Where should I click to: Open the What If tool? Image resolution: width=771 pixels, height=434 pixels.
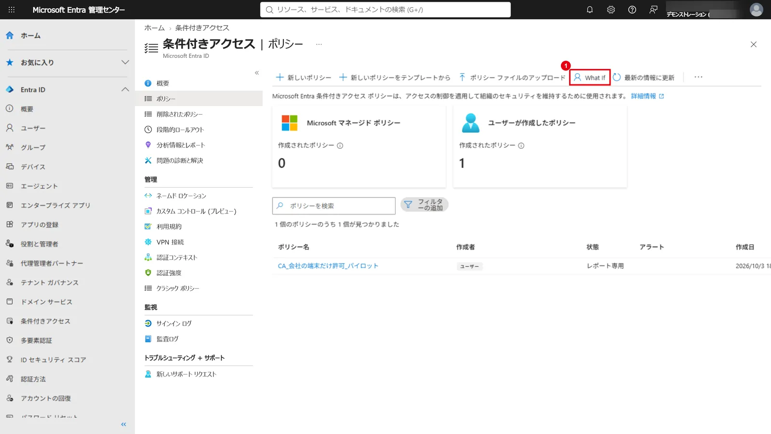[x=590, y=78]
